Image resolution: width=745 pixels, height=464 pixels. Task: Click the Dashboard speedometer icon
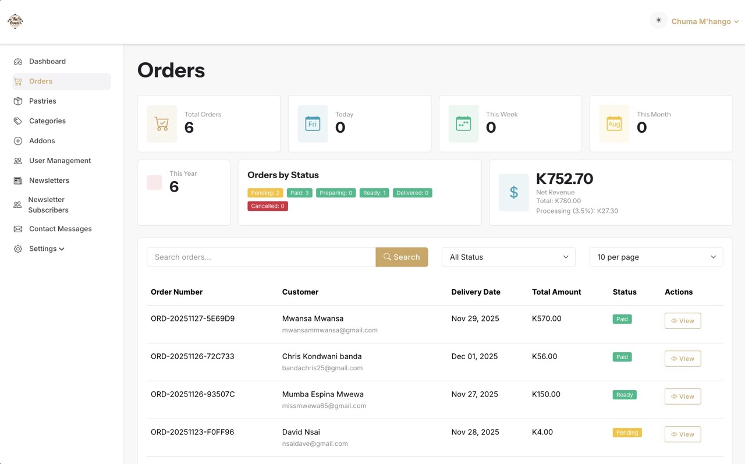(18, 62)
